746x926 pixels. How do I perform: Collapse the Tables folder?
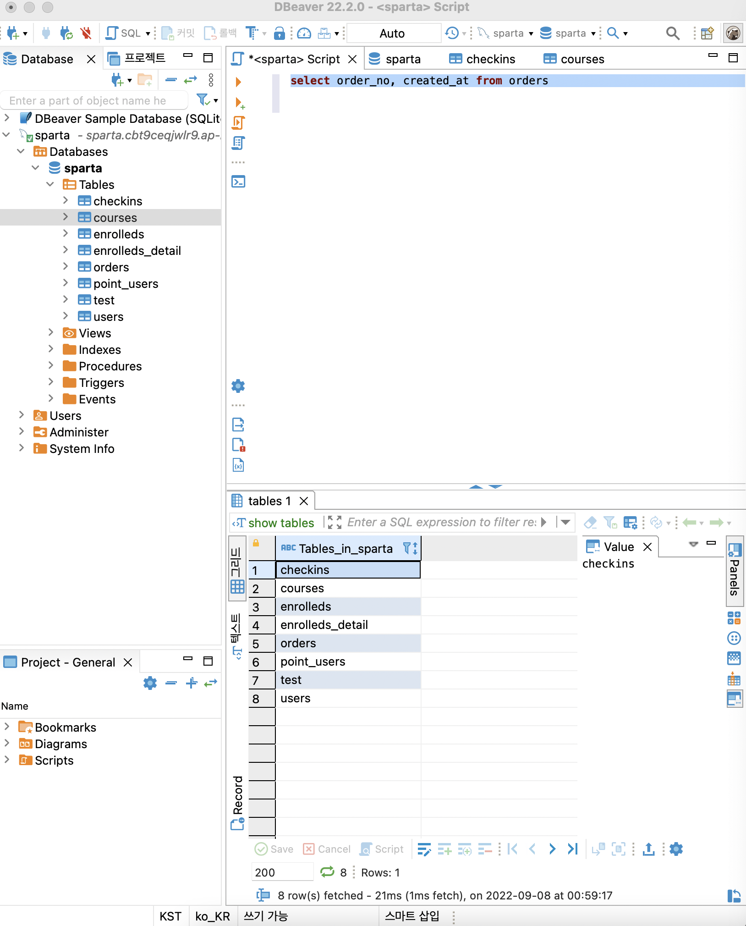pyautogui.click(x=50, y=184)
